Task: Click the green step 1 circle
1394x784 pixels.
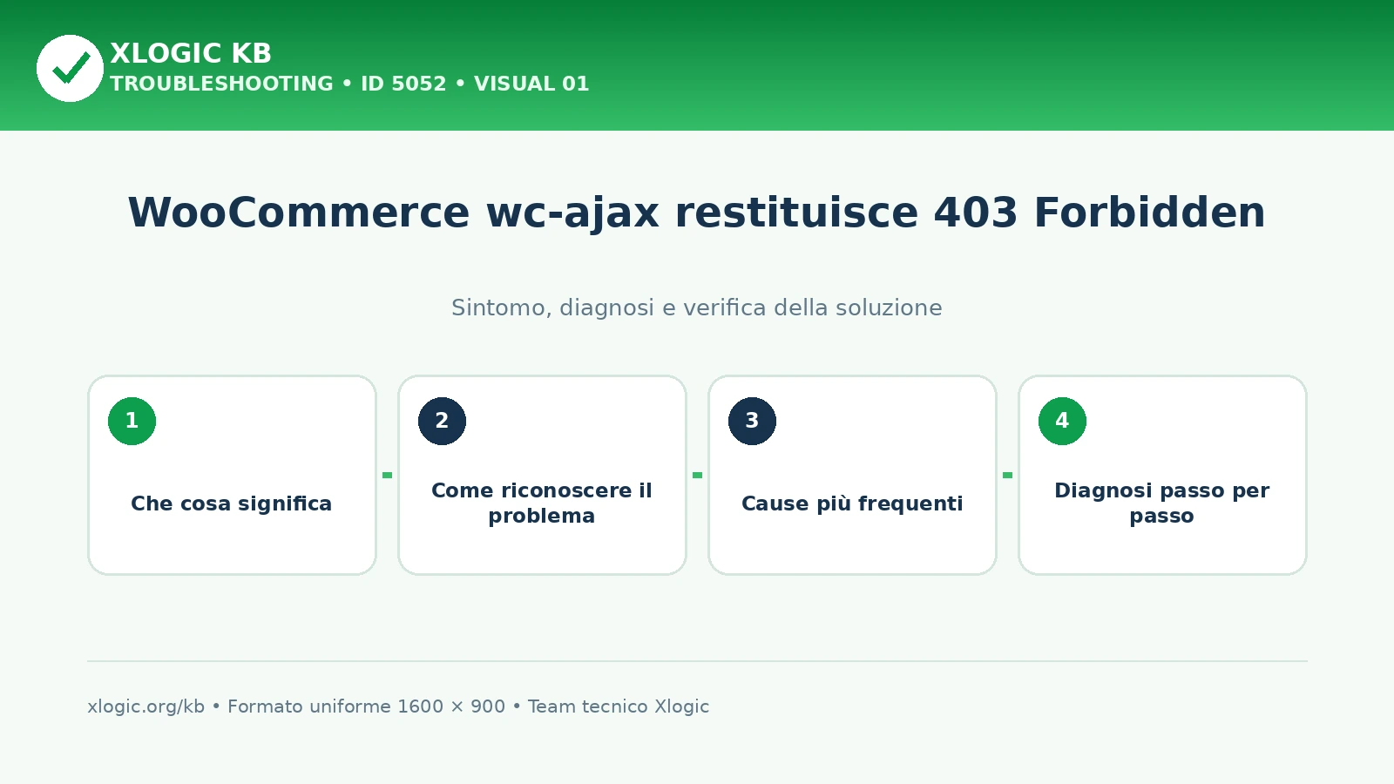Action: [132, 421]
